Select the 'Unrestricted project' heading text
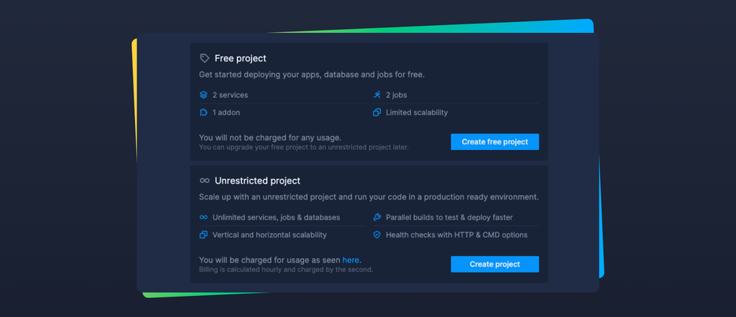This screenshot has height=317, width=736. pos(257,180)
